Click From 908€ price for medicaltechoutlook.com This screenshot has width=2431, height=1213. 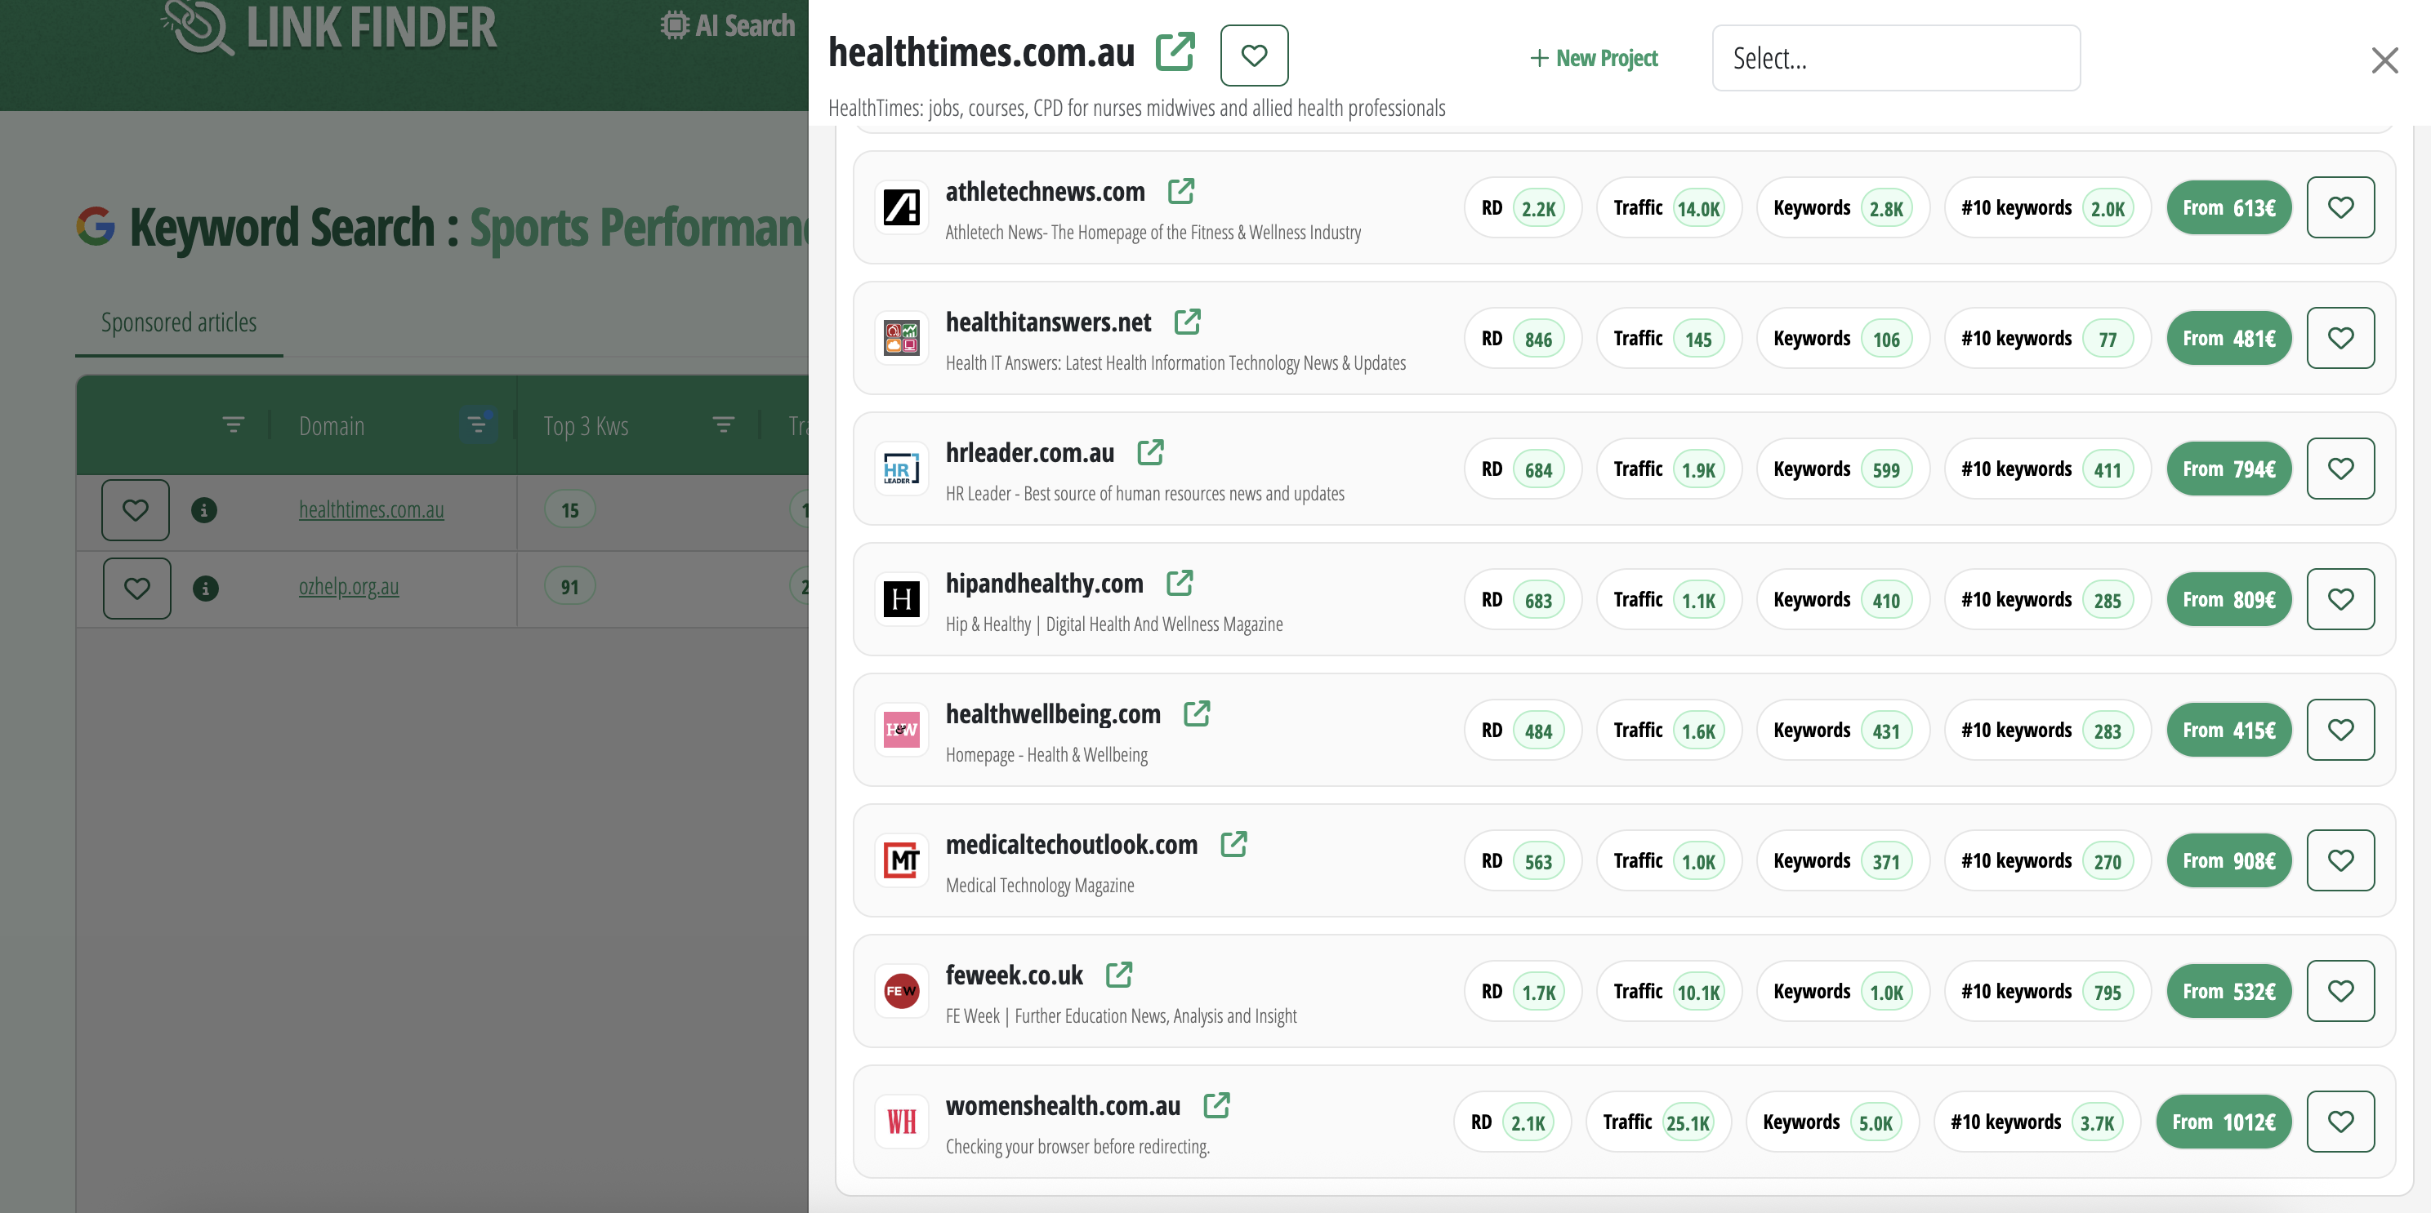point(2229,860)
